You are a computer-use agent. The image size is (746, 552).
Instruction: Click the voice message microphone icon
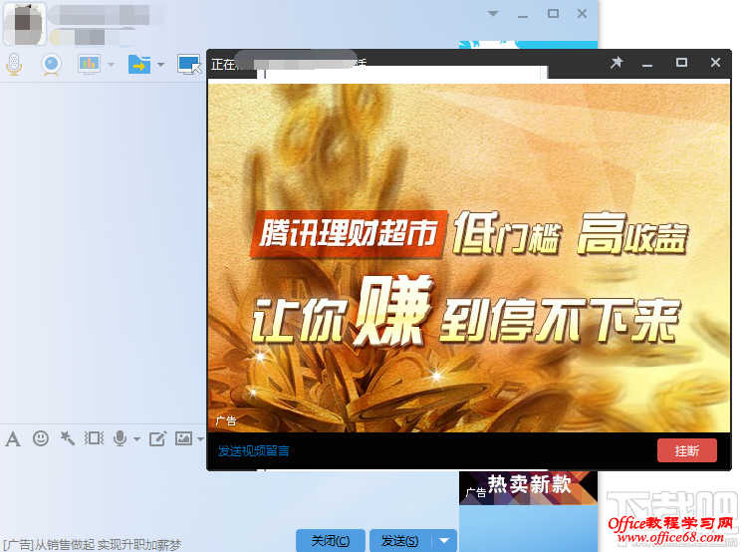[120, 438]
